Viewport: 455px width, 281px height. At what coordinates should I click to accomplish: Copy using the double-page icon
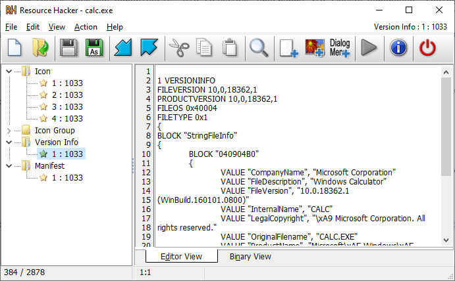coord(204,48)
